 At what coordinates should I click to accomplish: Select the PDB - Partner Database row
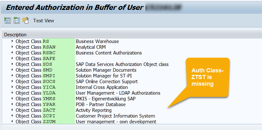(100, 105)
